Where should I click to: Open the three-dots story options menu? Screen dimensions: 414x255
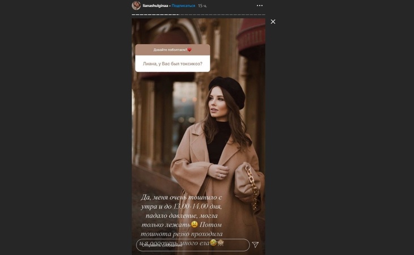point(260,6)
